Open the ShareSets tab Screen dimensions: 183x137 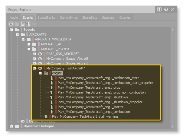click(x=90, y=18)
